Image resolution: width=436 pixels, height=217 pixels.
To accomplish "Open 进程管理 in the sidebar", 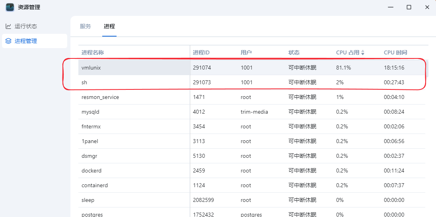I will click(26, 41).
